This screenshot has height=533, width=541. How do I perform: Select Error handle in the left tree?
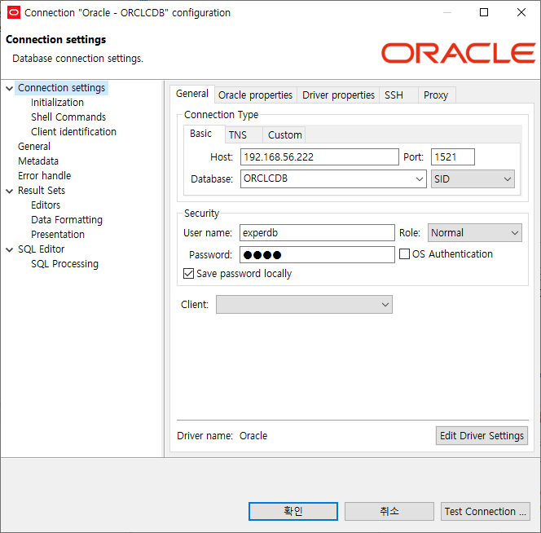(45, 176)
